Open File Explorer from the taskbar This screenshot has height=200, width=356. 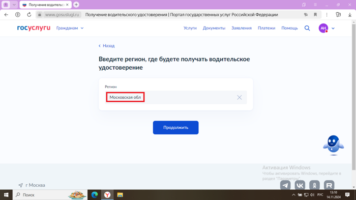[x=120, y=195]
